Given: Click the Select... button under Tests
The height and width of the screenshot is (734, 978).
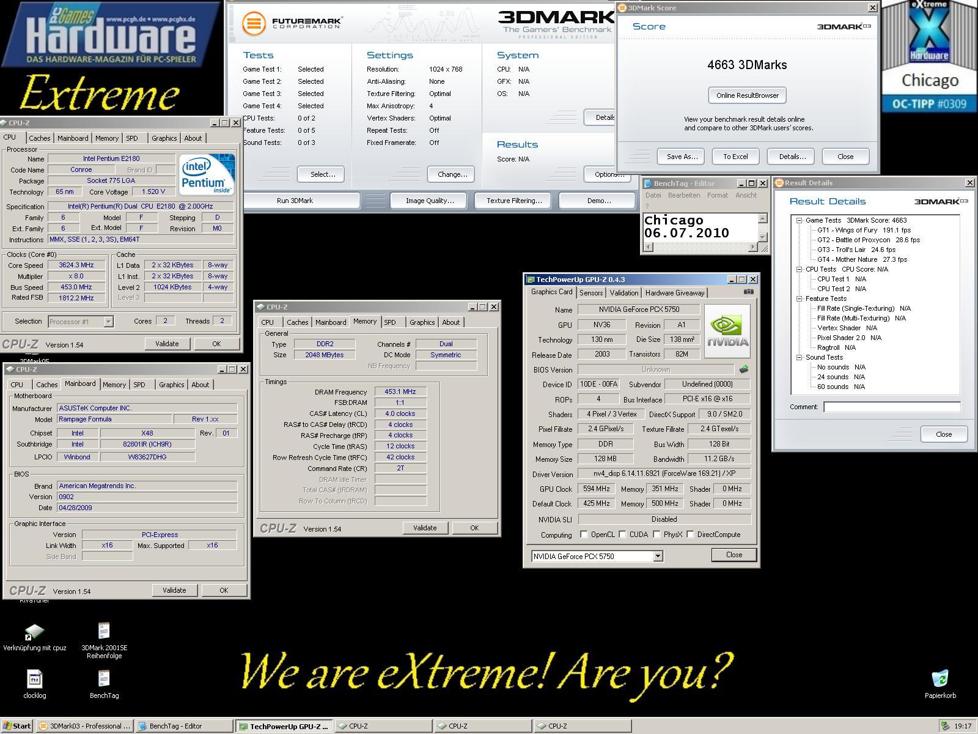Looking at the screenshot, I should pos(321,174).
